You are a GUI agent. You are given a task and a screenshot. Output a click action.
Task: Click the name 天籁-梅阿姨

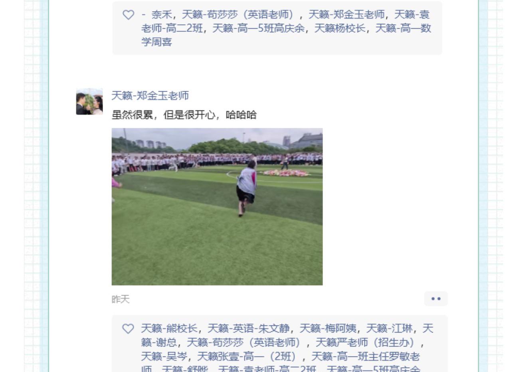328,329
